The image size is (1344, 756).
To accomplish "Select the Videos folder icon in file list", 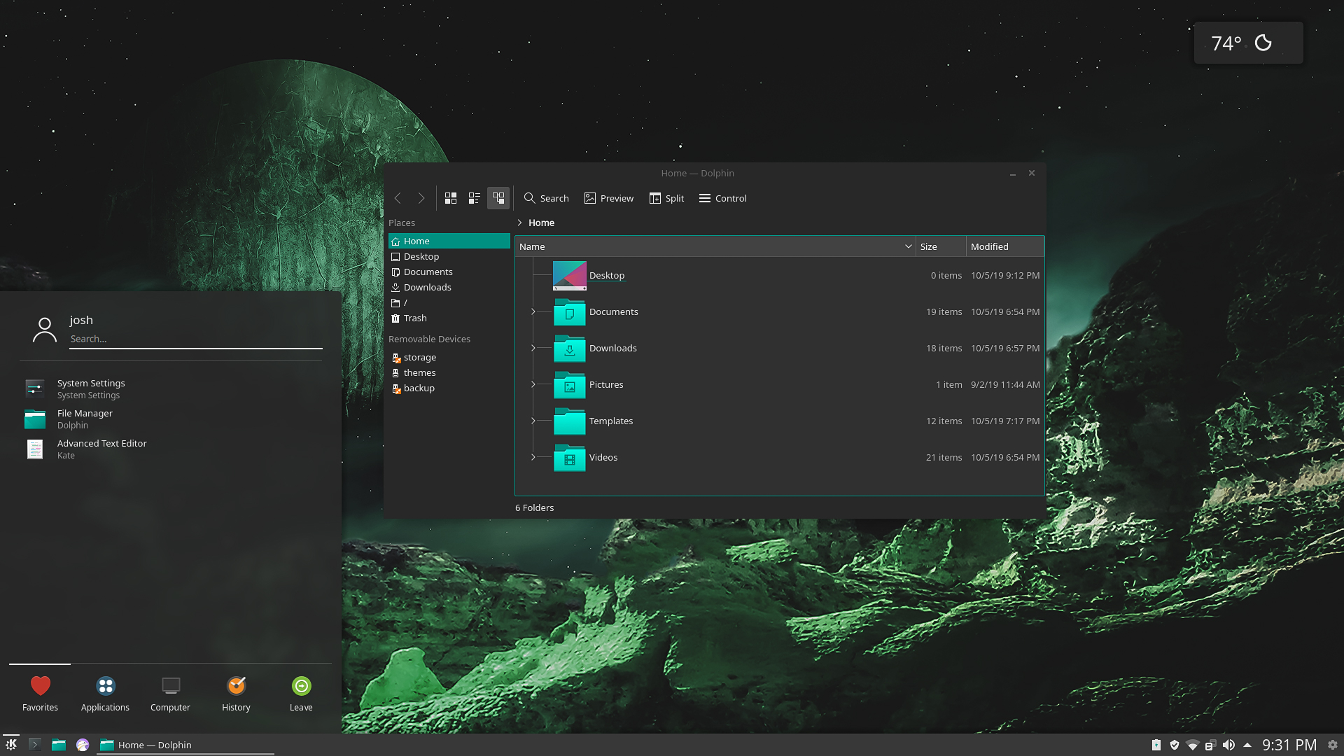I will [570, 458].
